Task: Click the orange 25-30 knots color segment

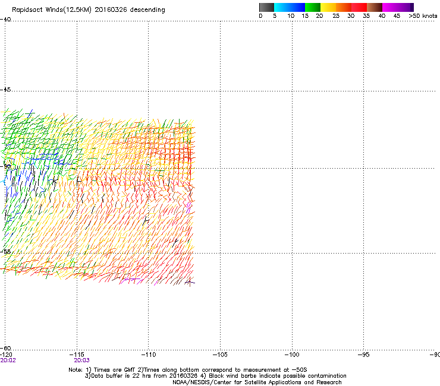Action: click(344, 7)
